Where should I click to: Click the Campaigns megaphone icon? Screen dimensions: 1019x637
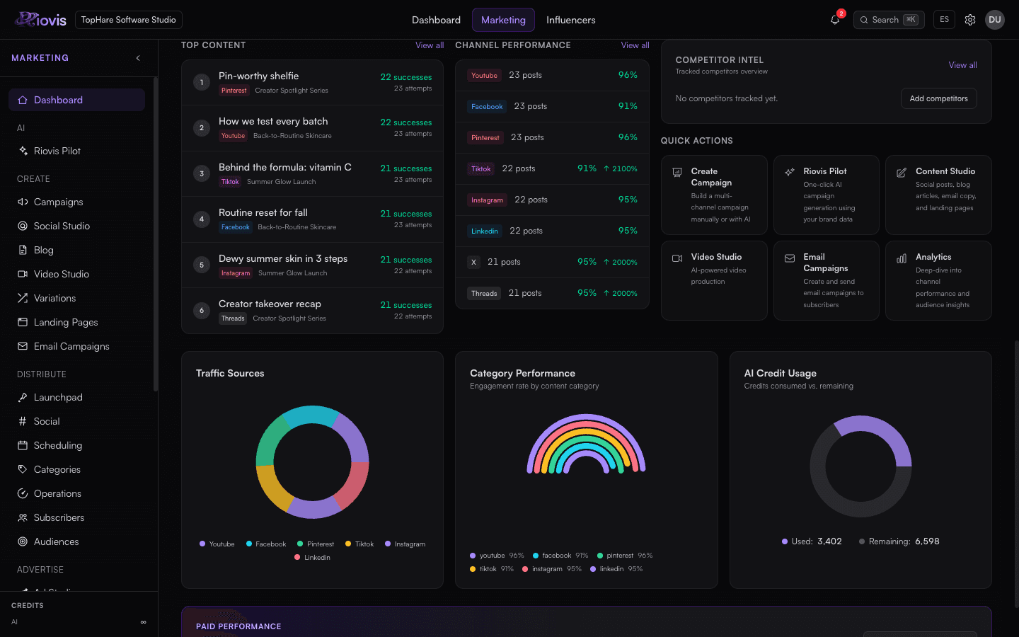23,202
